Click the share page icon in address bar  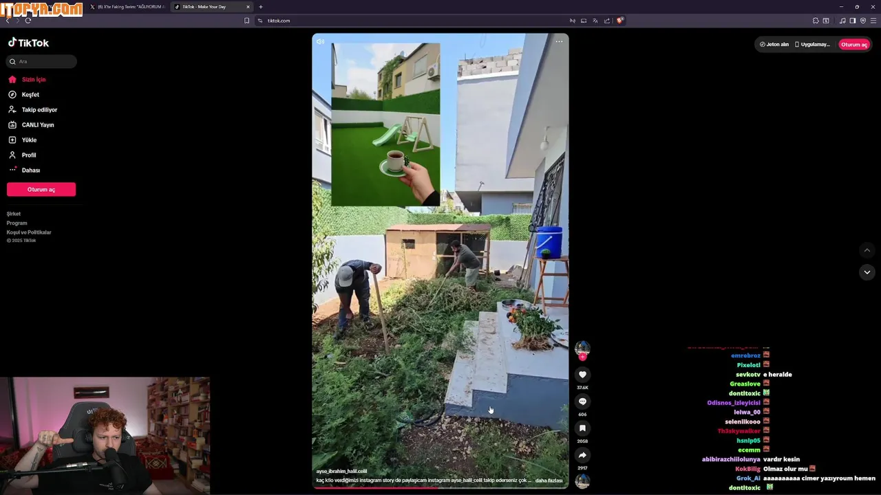click(x=606, y=21)
